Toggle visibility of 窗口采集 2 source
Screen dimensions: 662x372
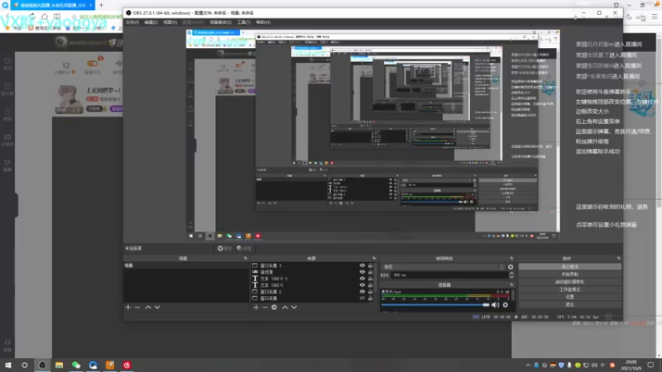click(362, 292)
